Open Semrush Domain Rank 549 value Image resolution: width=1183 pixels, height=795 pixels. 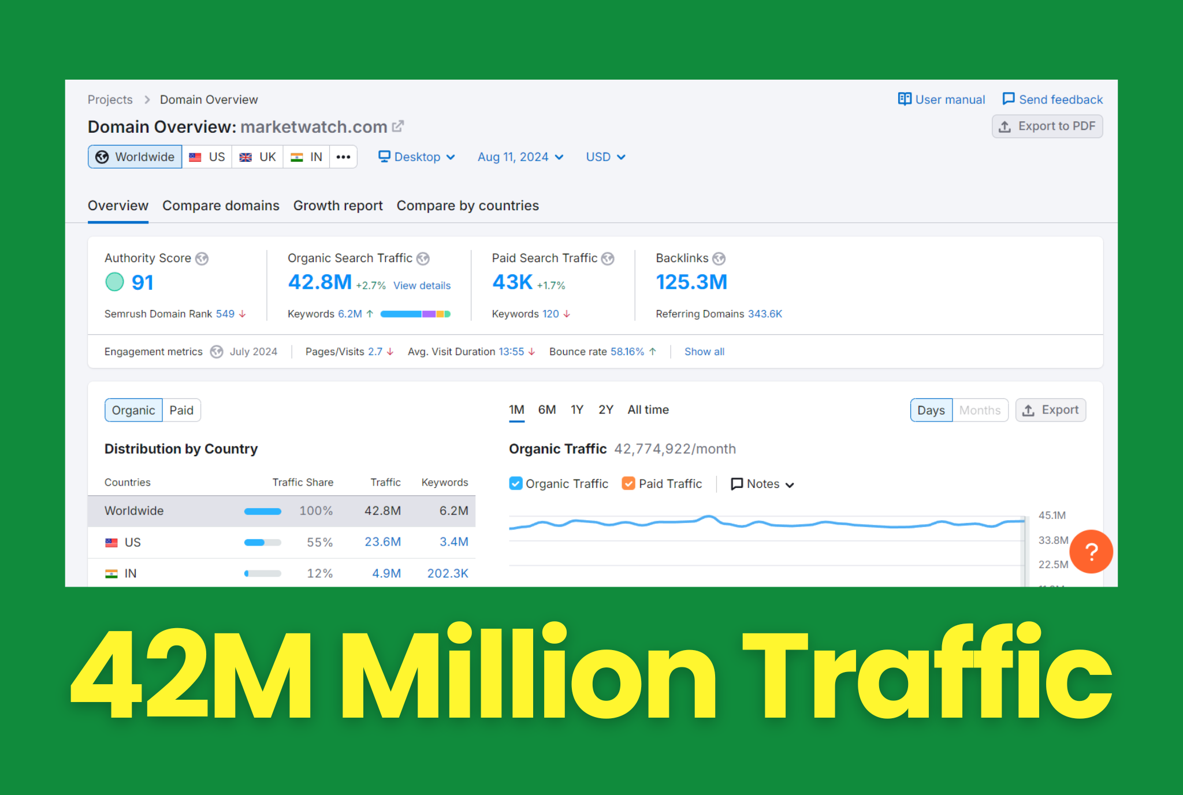(x=225, y=314)
